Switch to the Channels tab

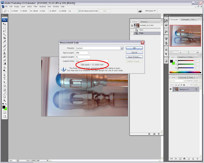click(183, 77)
